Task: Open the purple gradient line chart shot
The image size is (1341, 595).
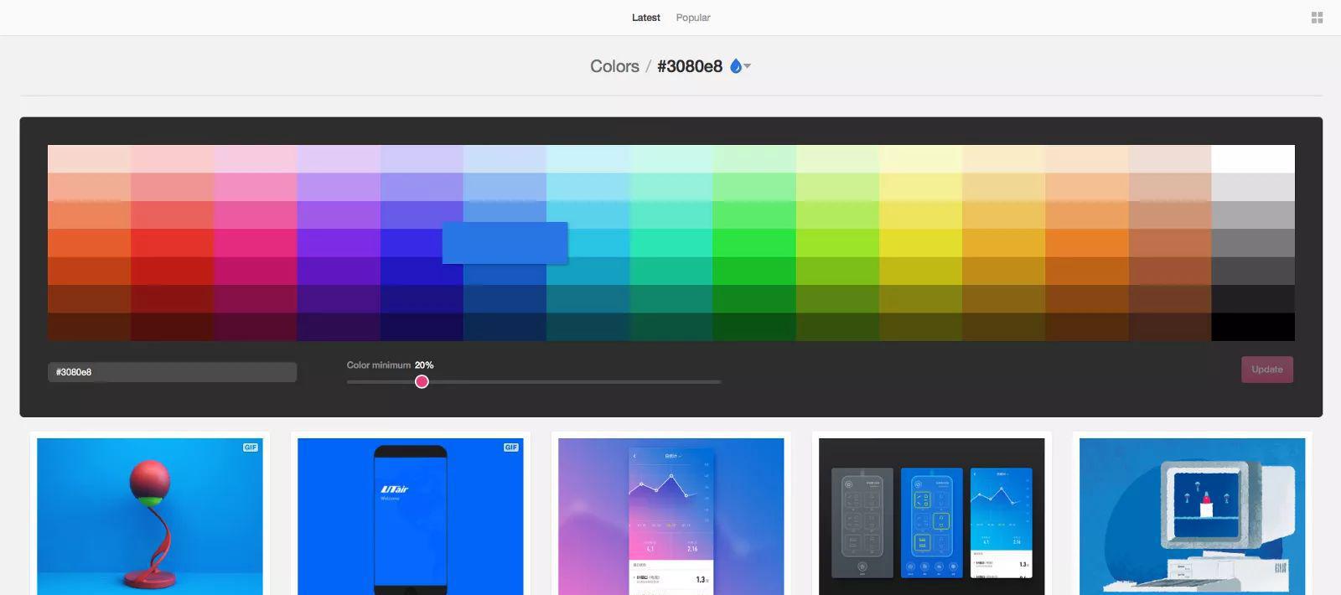Action: 671,516
